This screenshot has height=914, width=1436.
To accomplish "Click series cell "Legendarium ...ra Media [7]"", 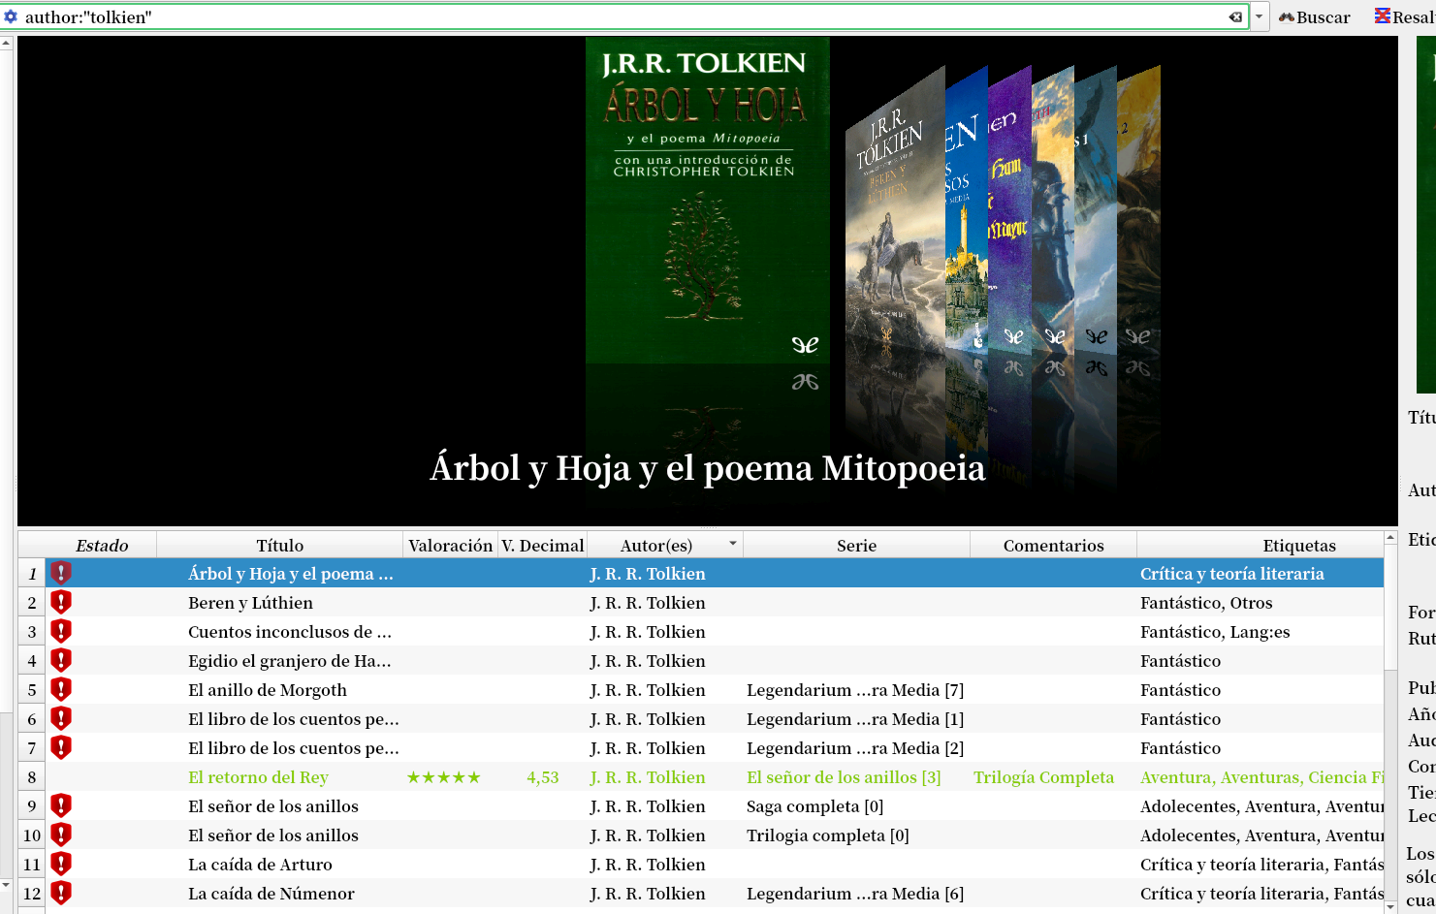I will pyautogui.click(x=855, y=689).
